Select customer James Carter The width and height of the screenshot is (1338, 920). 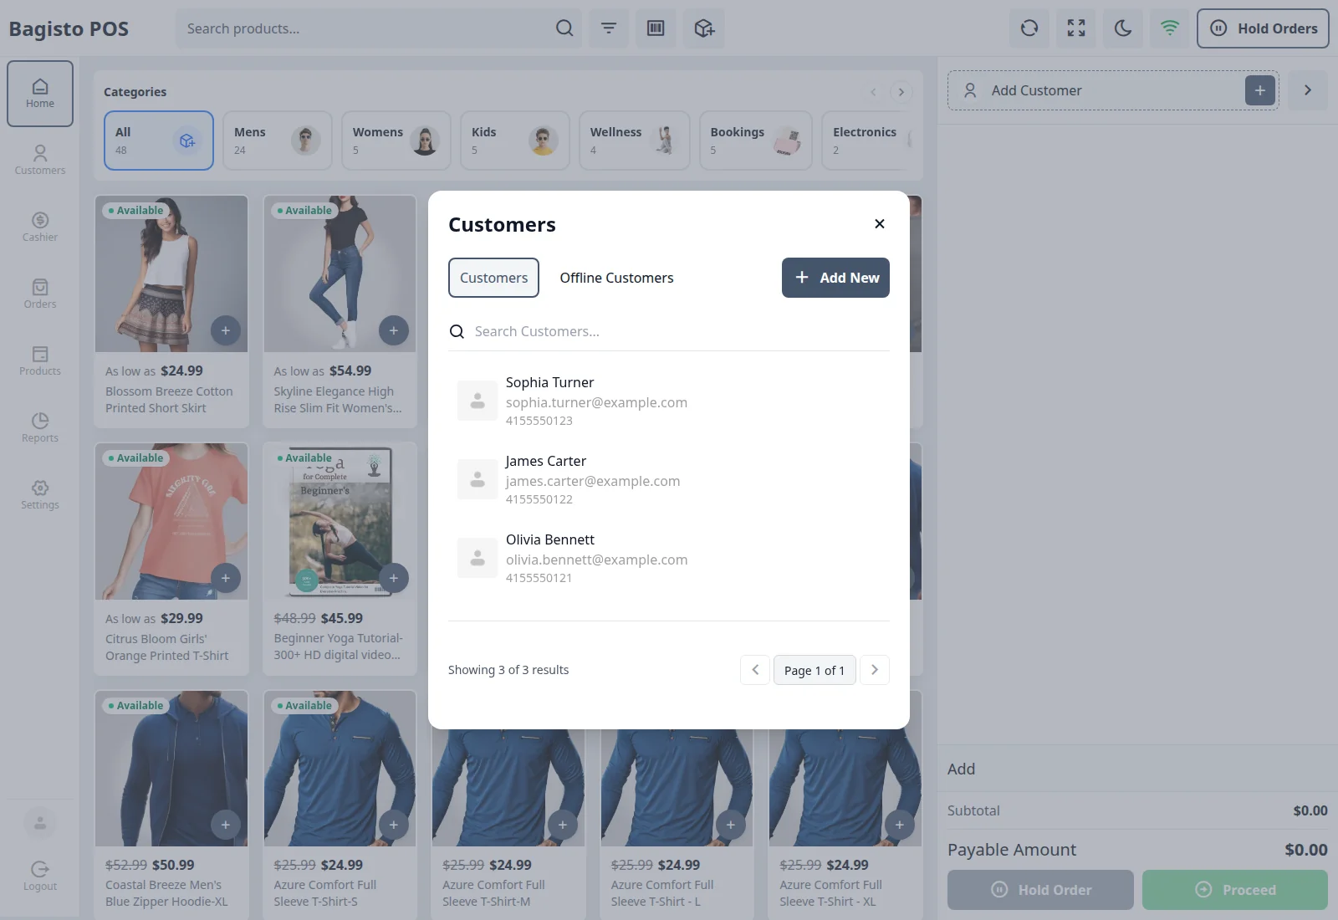(669, 479)
